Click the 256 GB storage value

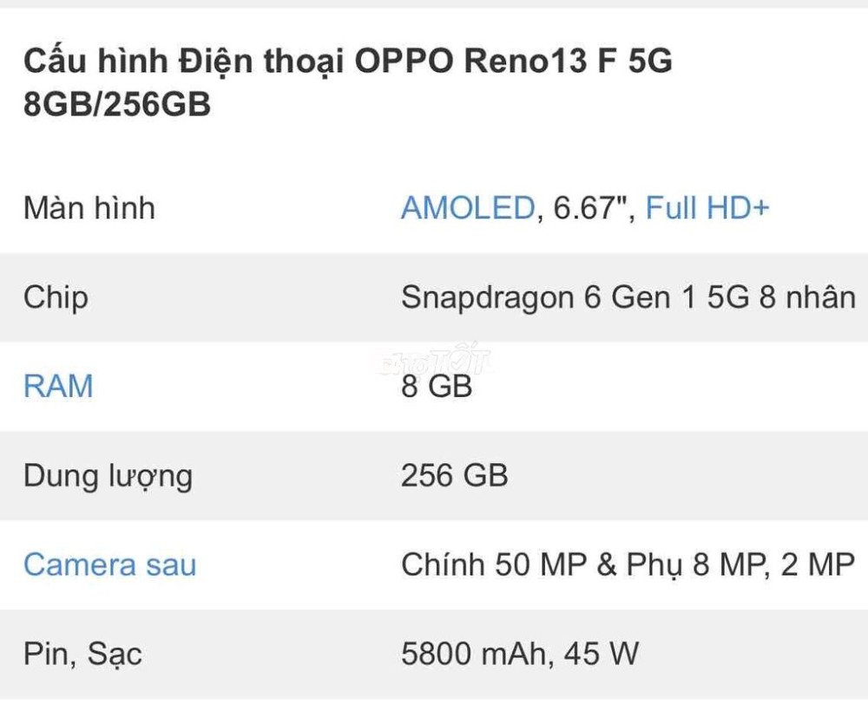(455, 475)
